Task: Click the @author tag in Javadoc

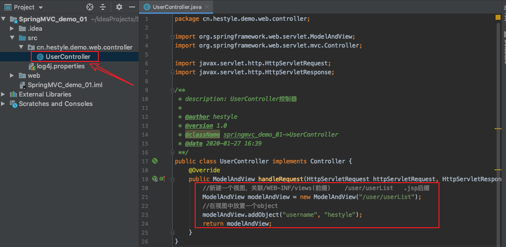Action: (198, 116)
